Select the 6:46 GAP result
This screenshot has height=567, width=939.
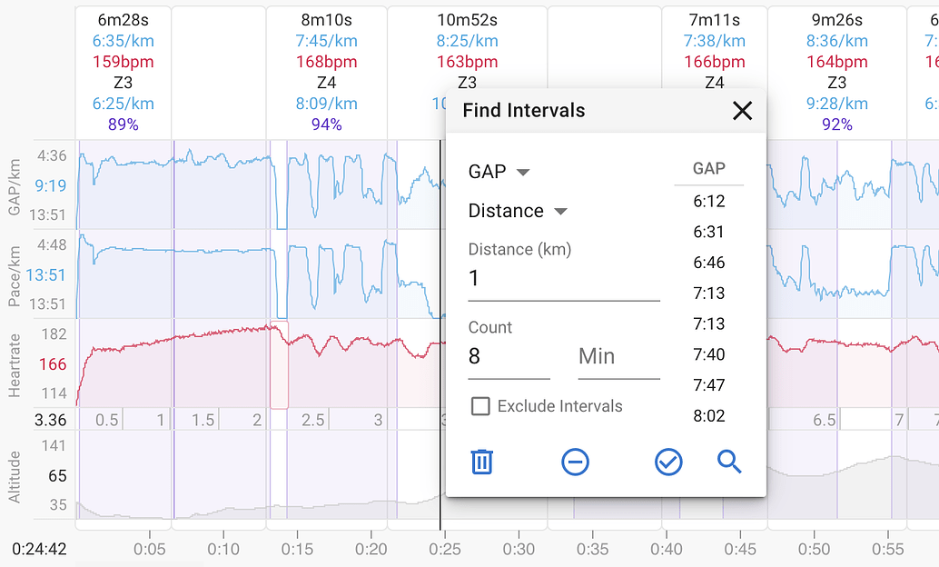[709, 263]
